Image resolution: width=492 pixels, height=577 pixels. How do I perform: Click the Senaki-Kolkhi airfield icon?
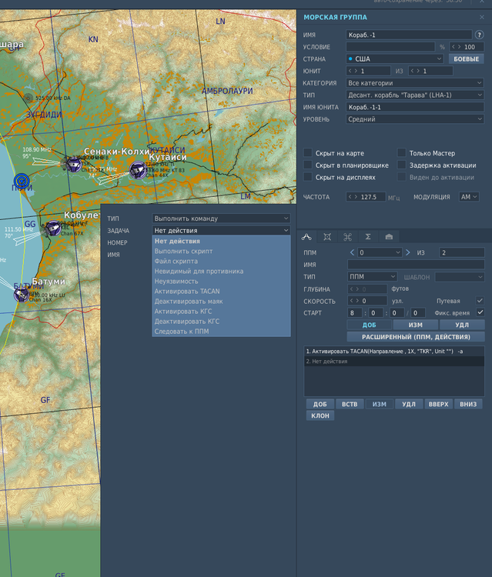74,163
